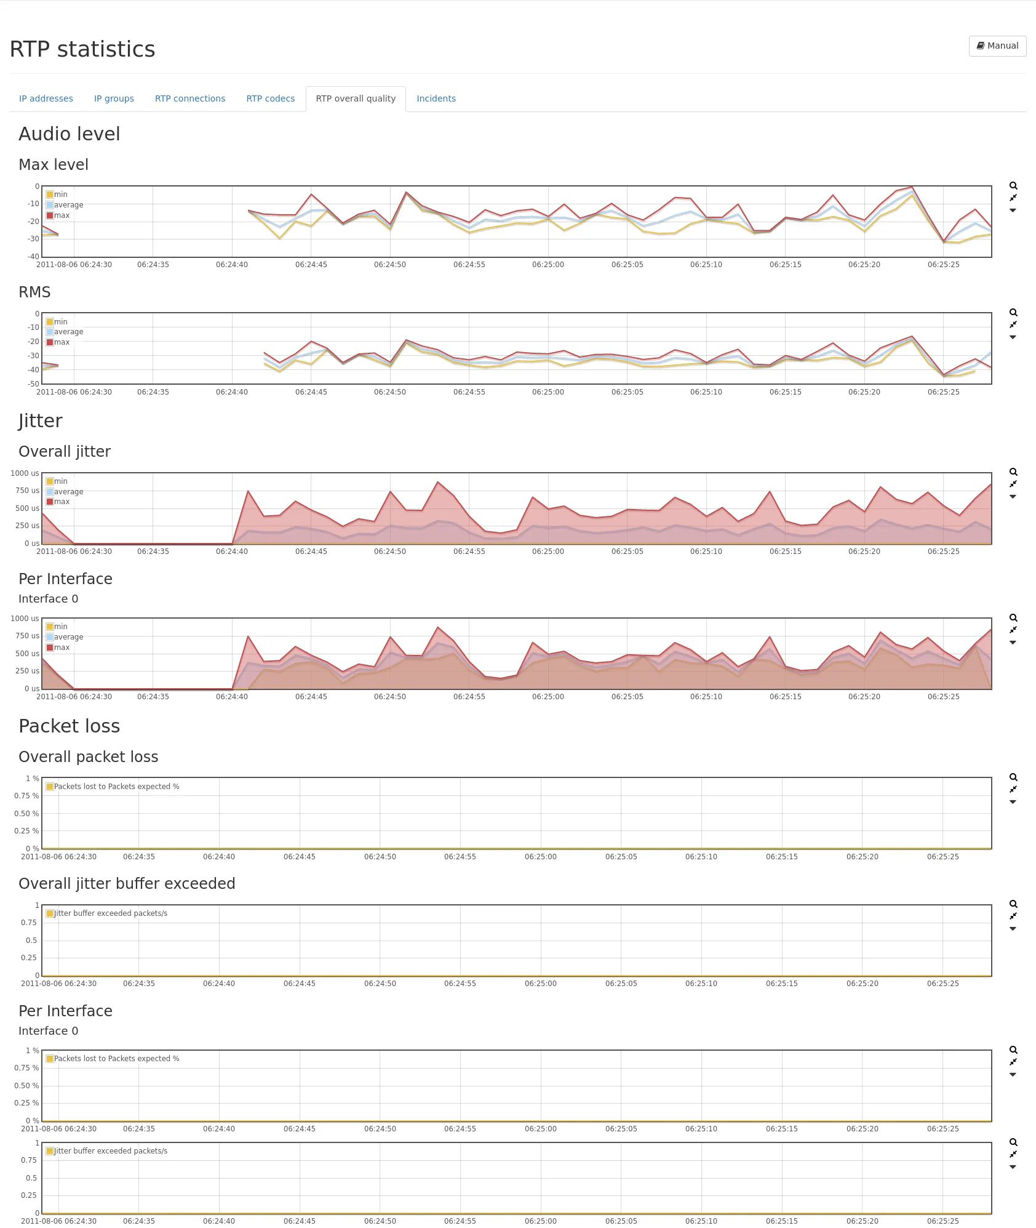
Task: Click the shrink icon beside Overall jitter buffer exceeded chart
Action: (x=1013, y=916)
